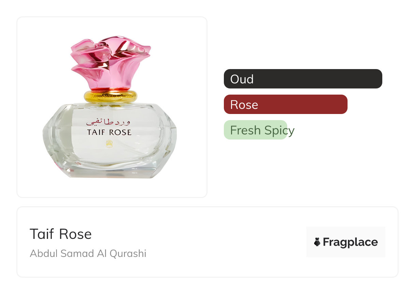
Task: Click the gold ring on the bottle neck
Action: click(110, 96)
